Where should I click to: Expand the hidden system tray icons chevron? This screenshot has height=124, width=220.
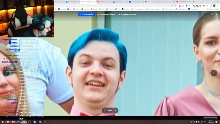(189, 122)
